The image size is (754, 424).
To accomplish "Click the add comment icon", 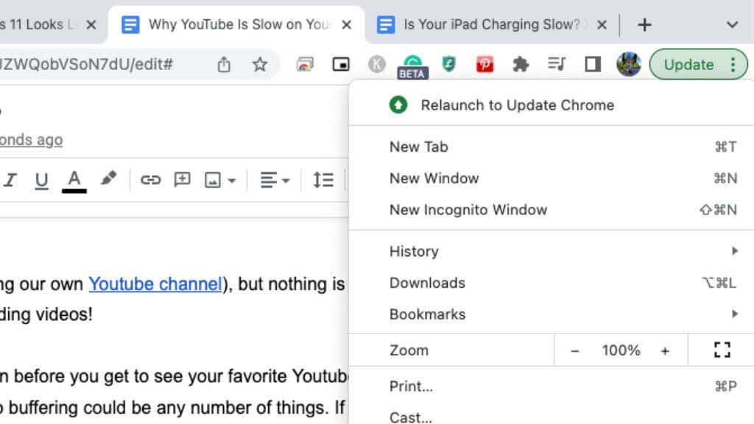I will (x=183, y=180).
